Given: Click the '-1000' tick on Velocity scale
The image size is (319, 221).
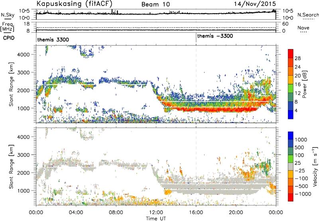Looking at the screenshot, I should click(x=303, y=194).
